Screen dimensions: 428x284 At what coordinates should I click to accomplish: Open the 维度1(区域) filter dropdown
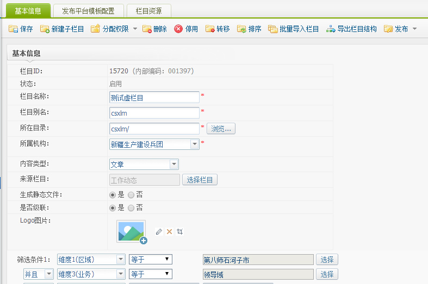tap(120, 260)
